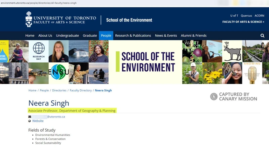Click the envelope email icon

pyautogui.click(x=30, y=117)
